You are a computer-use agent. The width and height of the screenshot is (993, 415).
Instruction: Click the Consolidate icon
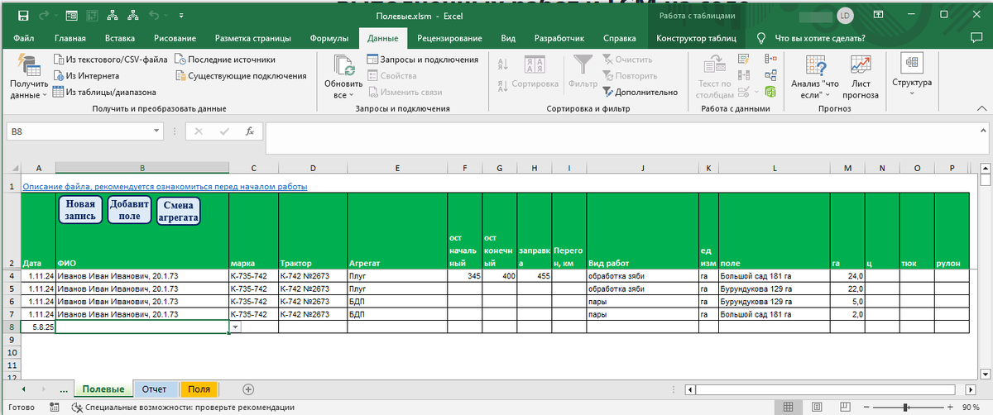coord(770,60)
